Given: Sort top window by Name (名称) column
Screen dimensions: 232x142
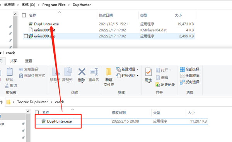Looking at the screenshot, I should [x=33, y=15].
